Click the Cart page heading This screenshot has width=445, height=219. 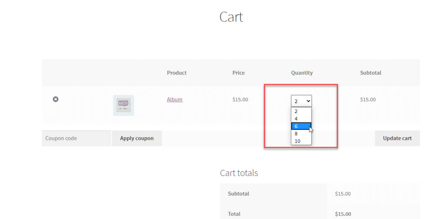[231, 17]
